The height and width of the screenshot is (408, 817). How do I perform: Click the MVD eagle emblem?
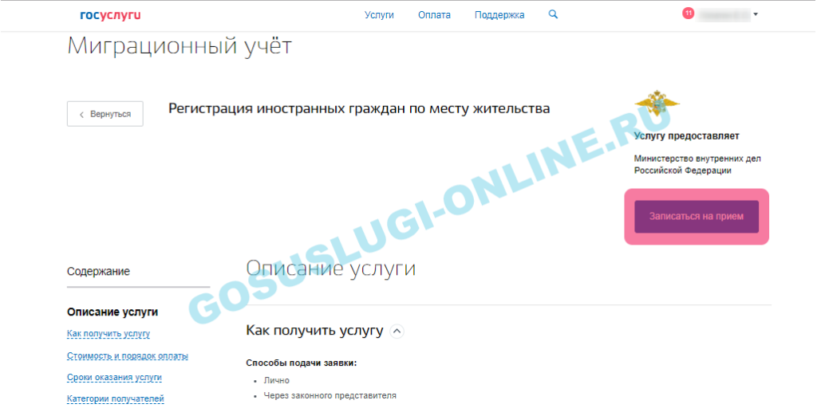[x=657, y=106]
